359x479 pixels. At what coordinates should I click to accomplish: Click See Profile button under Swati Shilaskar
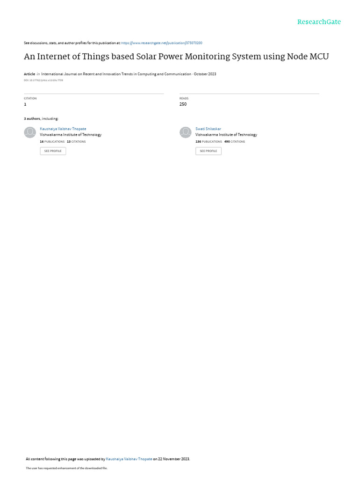coord(208,151)
